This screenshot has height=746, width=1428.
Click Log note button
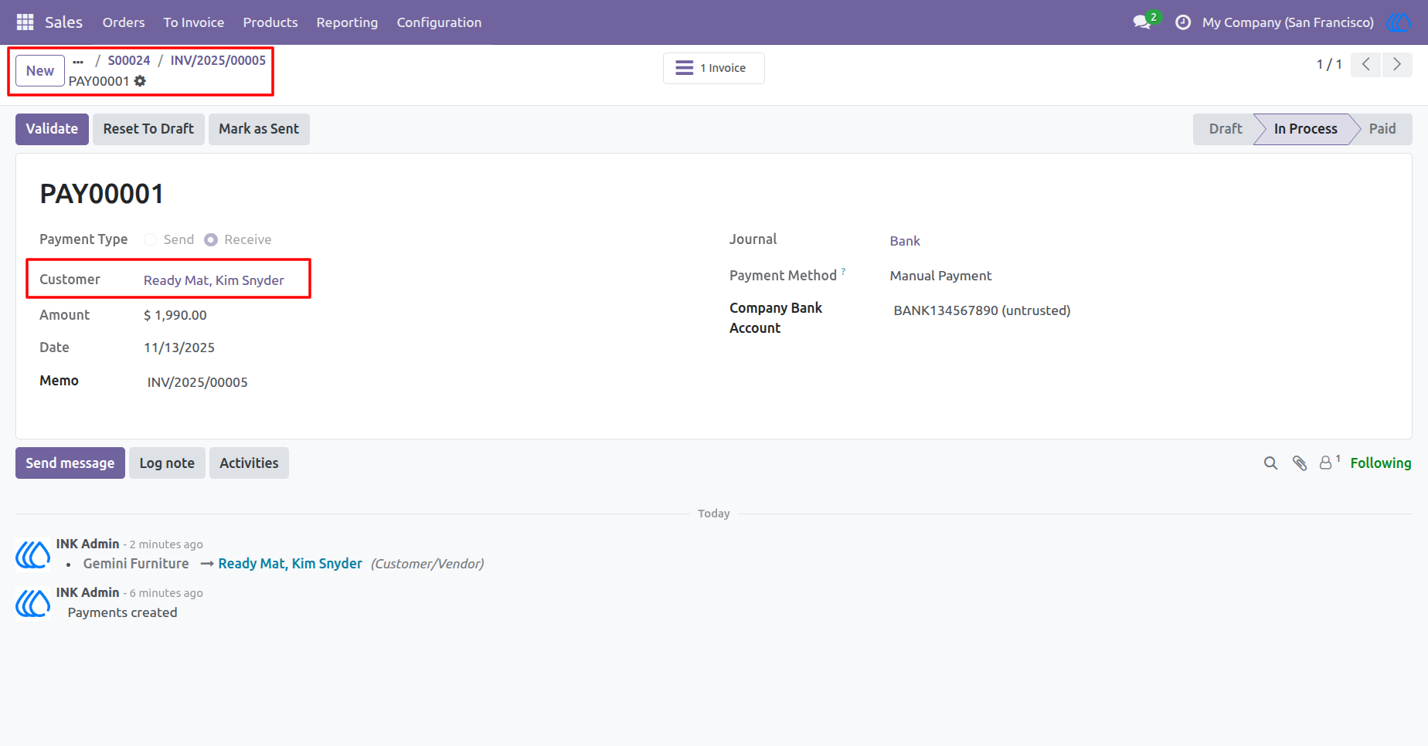pyautogui.click(x=167, y=463)
